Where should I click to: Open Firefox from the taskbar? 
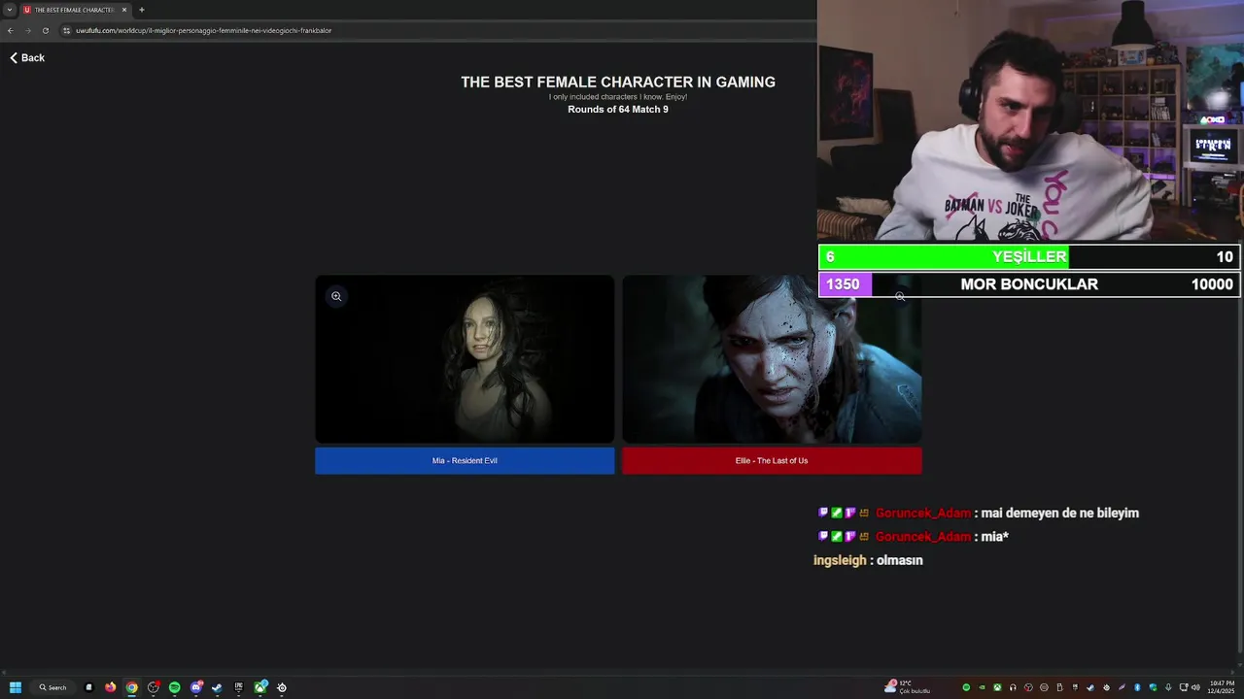[111, 687]
